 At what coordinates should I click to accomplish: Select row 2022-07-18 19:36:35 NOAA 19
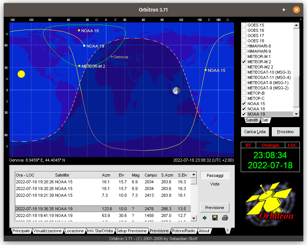coord(103,209)
